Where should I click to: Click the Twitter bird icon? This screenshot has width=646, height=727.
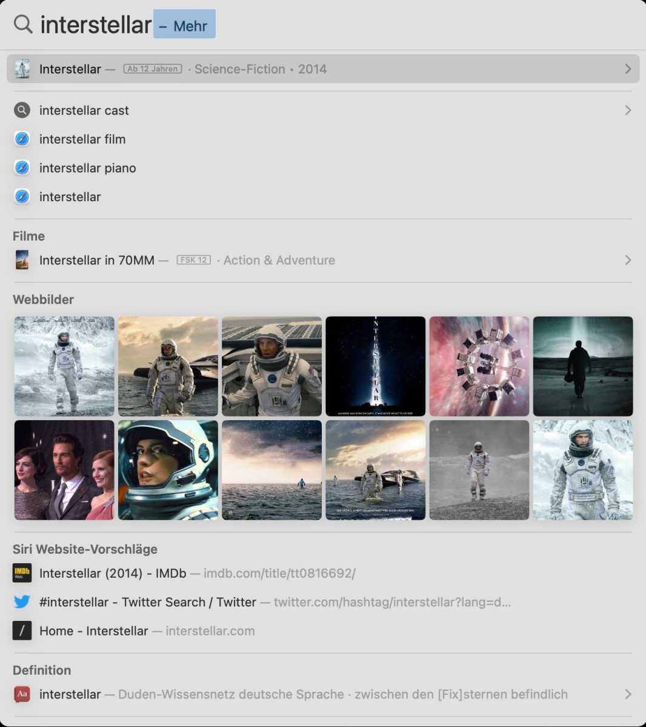22,601
